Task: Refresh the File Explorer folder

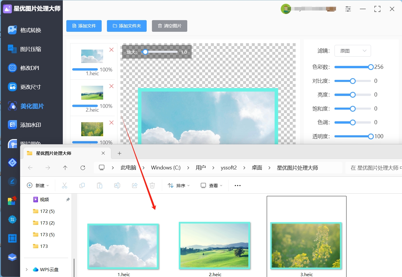Action: pos(83,168)
